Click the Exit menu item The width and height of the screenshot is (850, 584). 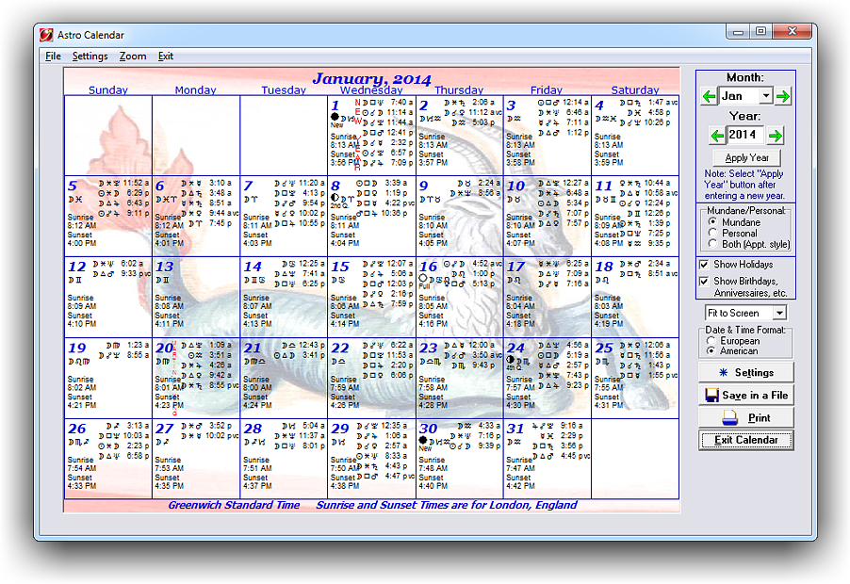click(x=165, y=56)
